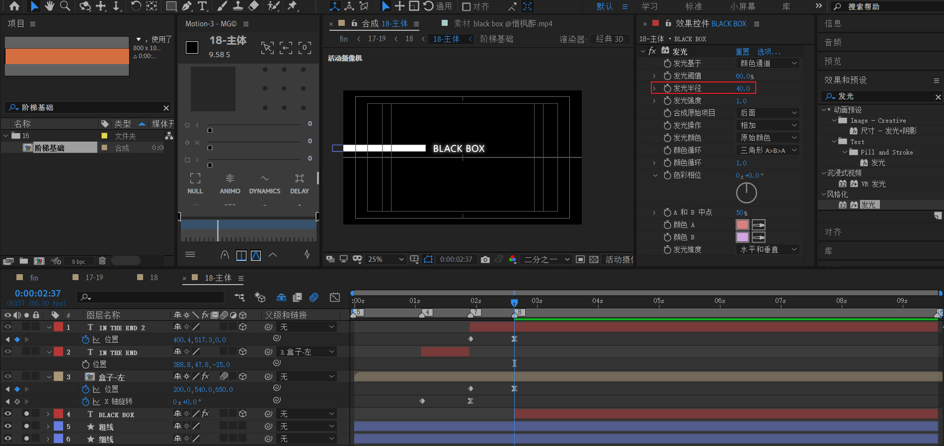Viewport: 944px width, 446px height.
Task: Switch to the fin timeline tab
Action: 34,278
